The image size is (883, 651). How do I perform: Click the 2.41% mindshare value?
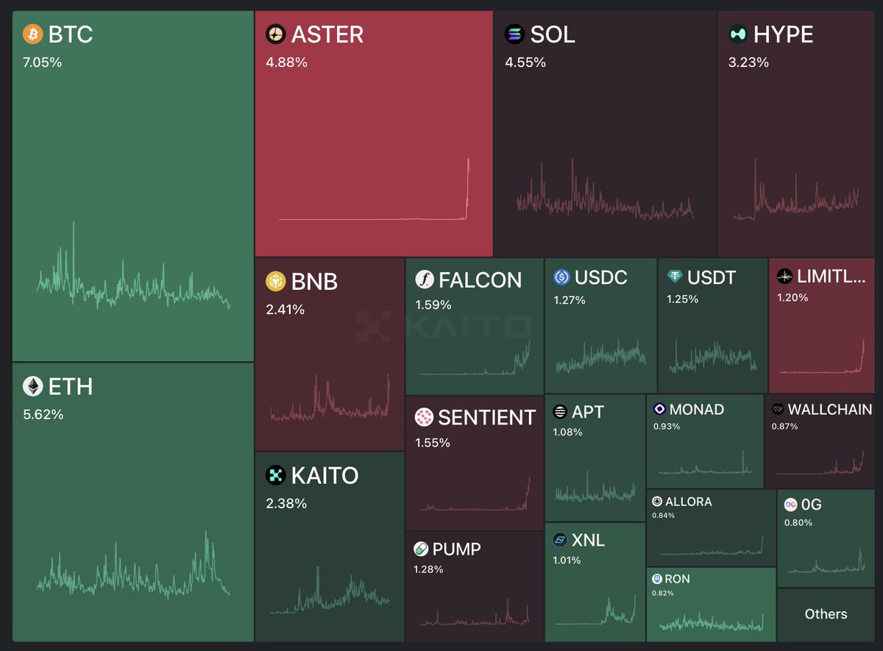pos(286,310)
